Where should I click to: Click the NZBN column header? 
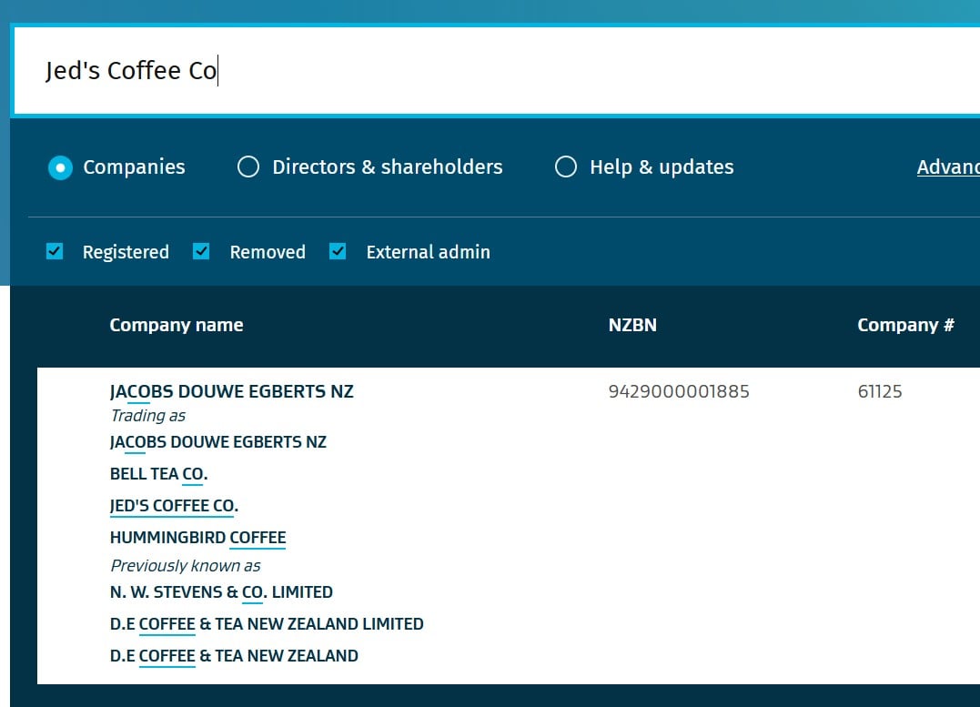(632, 325)
